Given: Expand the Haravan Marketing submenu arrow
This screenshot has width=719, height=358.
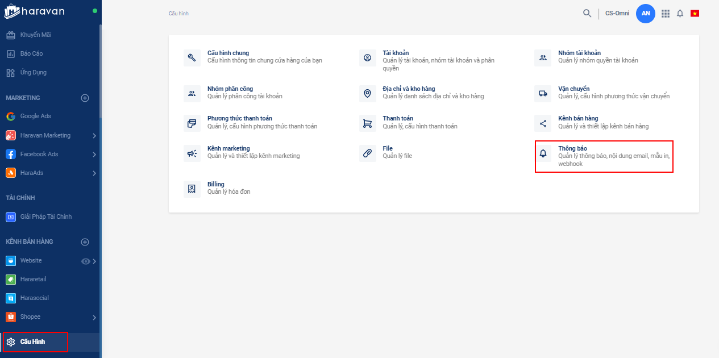Looking at the screenshot, I should tap(94, 136).
